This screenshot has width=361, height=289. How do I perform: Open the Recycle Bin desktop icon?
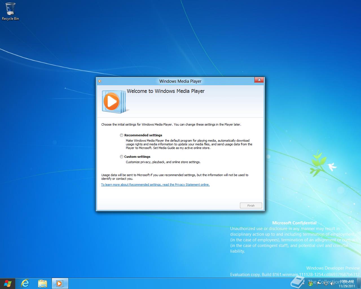click(10, 12)
